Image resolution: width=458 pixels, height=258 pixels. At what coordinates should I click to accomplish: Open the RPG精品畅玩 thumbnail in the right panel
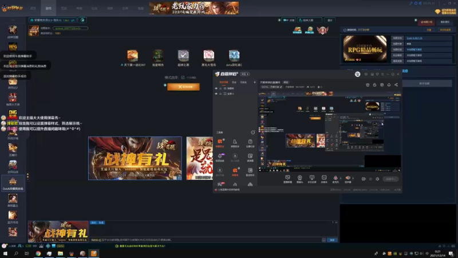[365, 49]
